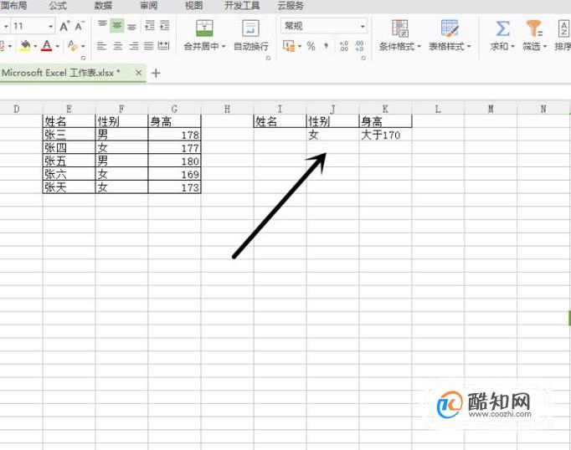571x450 pixels.
Task: Decrease decimal places
Action: (x=359, y=46)
